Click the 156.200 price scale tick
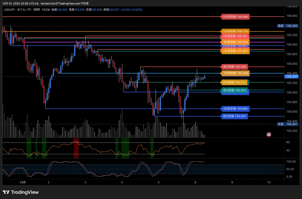This screenshot has height=199, width=302. click(x=291, y=35)
